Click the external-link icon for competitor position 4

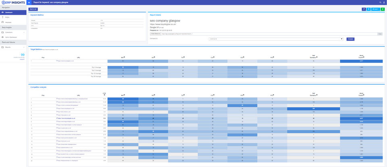57,109
